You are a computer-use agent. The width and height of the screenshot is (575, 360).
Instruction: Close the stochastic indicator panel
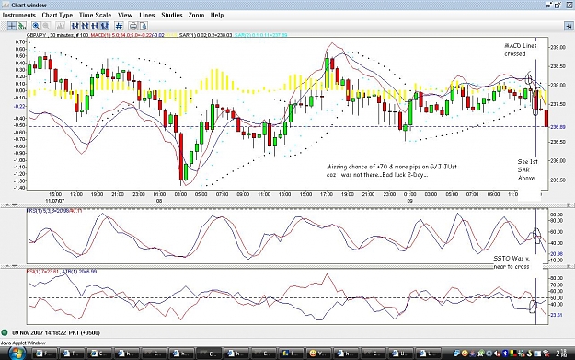pyautogui.click(x=569, y=205)
